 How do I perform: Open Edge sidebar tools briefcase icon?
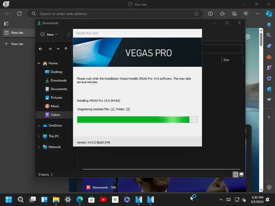269,57
